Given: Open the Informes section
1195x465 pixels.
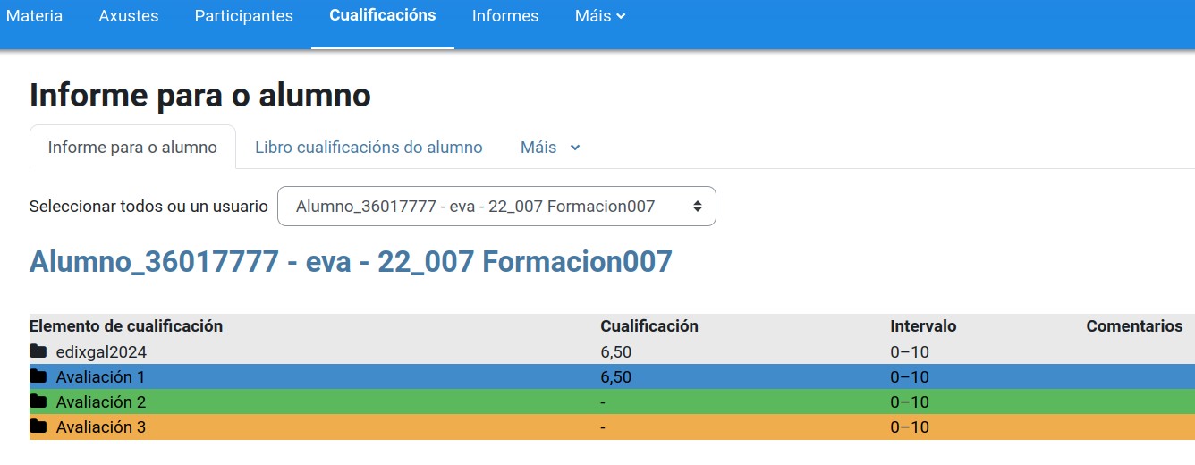Looking at the screenshot, I should click(x=505, y=16).
